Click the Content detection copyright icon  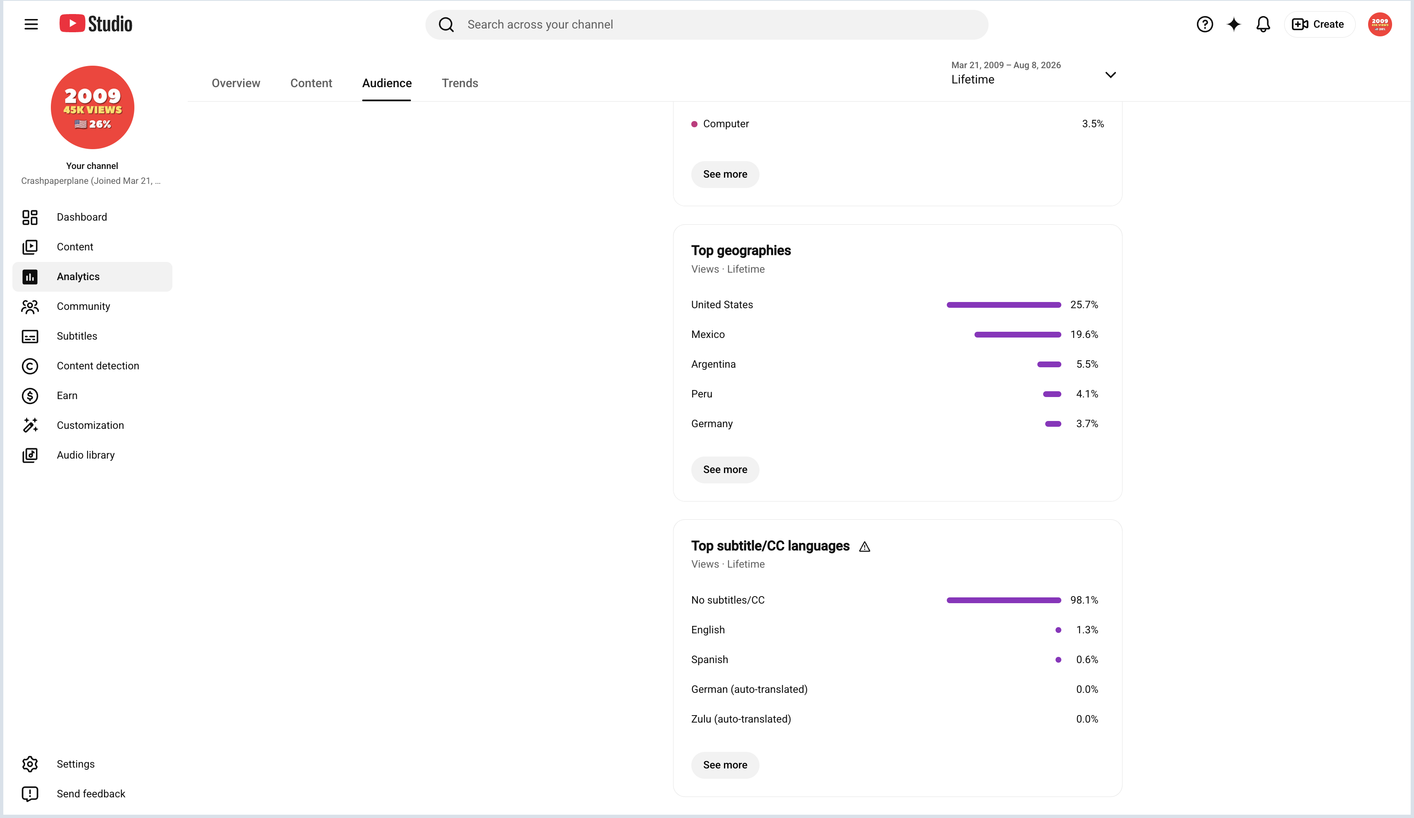30,366
